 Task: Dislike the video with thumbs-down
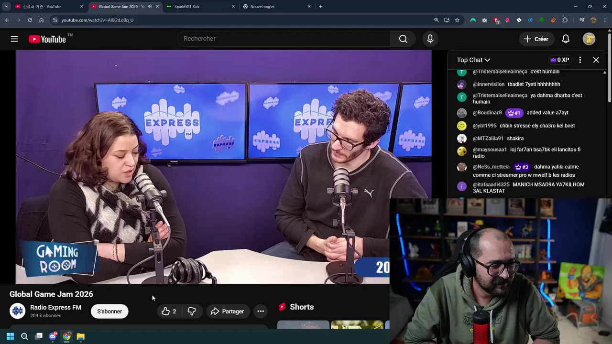point(191,312)
